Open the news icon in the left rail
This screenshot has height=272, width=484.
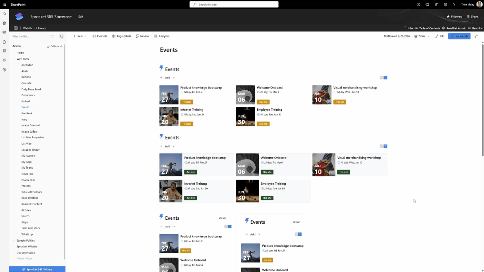tap(4, 32)
